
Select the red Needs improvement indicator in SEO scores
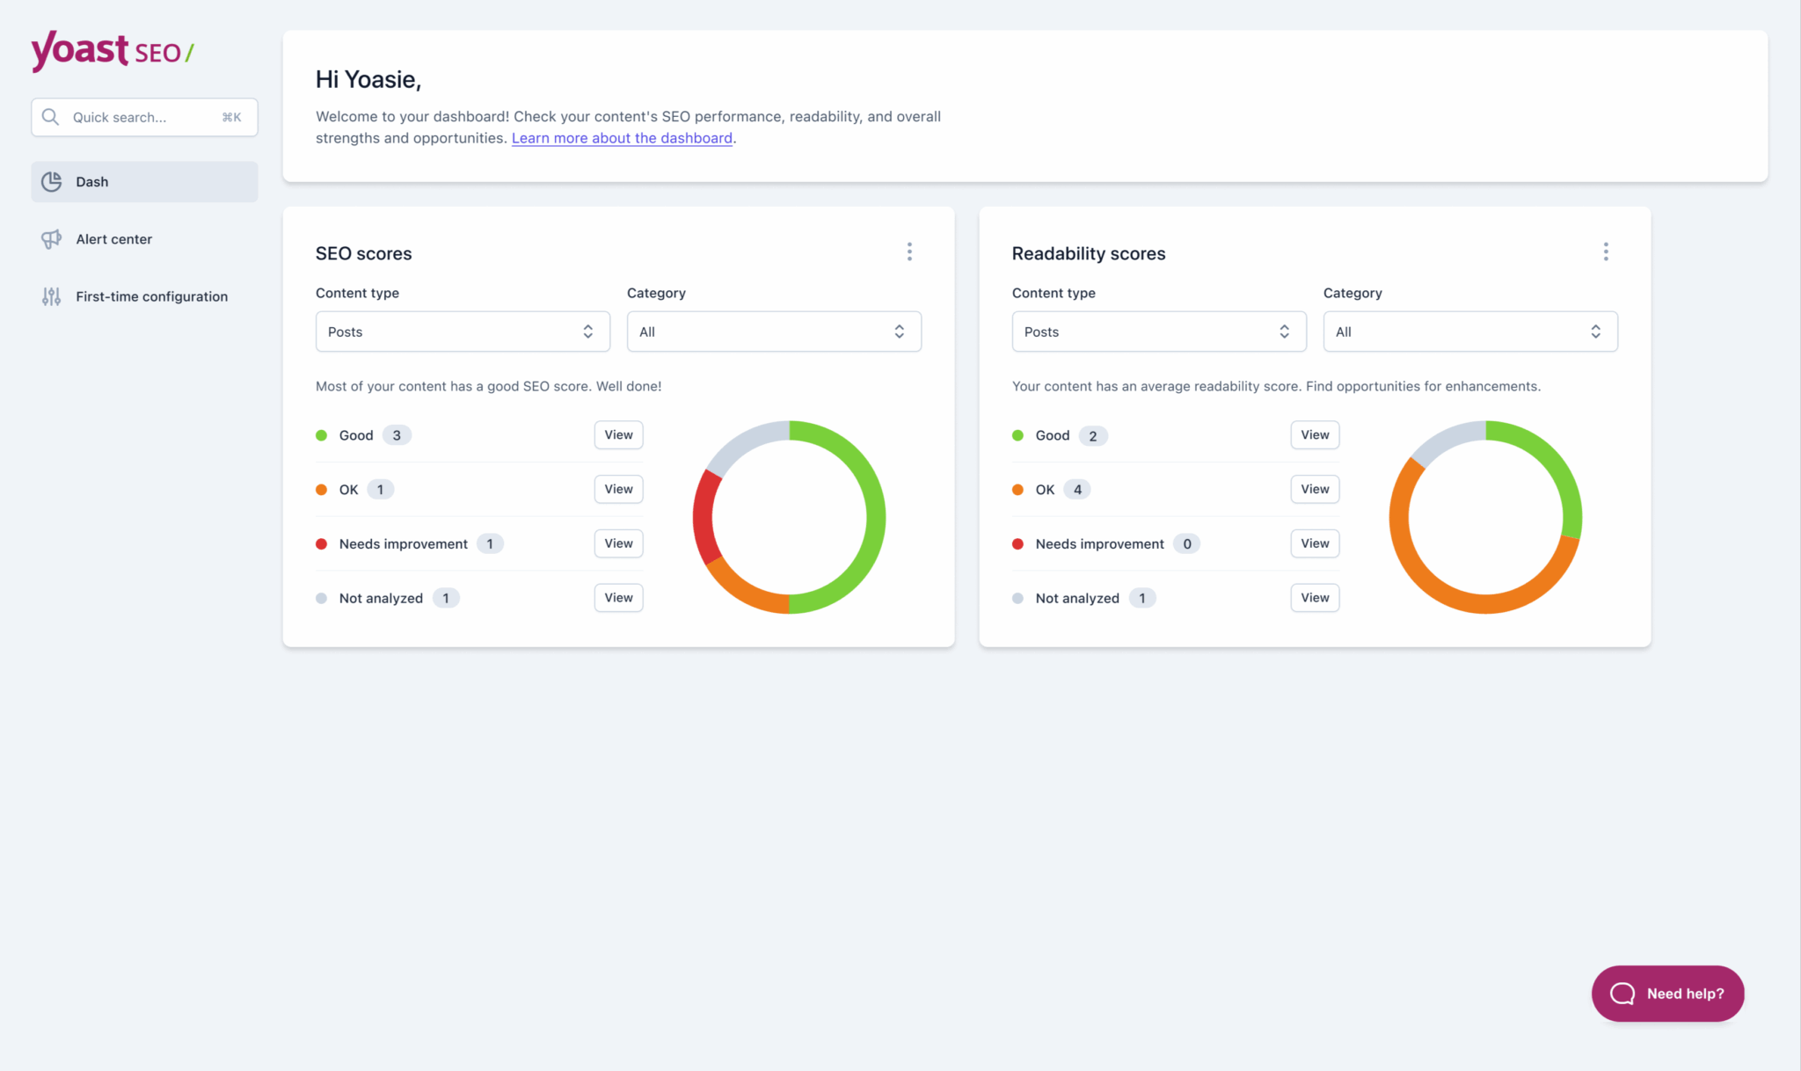321,543
